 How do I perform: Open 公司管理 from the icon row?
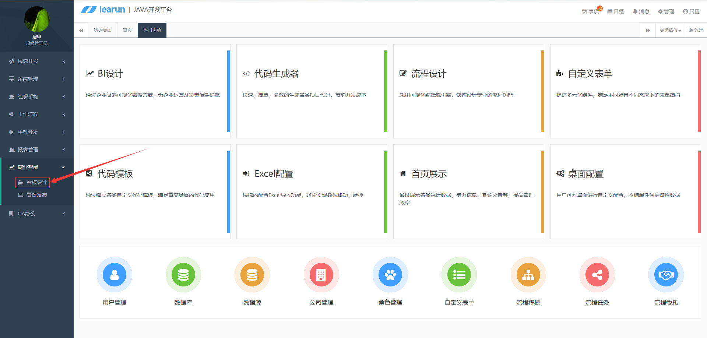[x=321, y=275]
